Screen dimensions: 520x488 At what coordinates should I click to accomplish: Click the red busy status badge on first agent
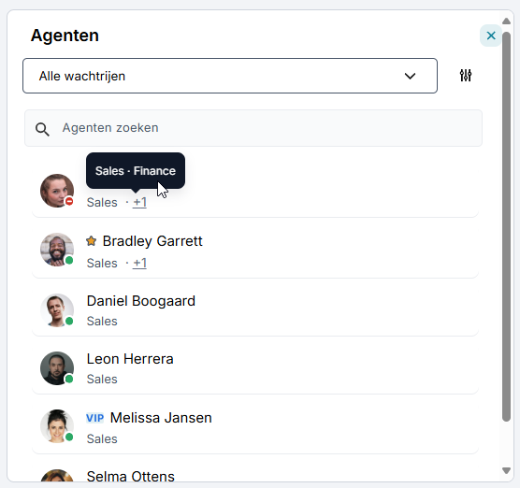[x=69, y=201]
